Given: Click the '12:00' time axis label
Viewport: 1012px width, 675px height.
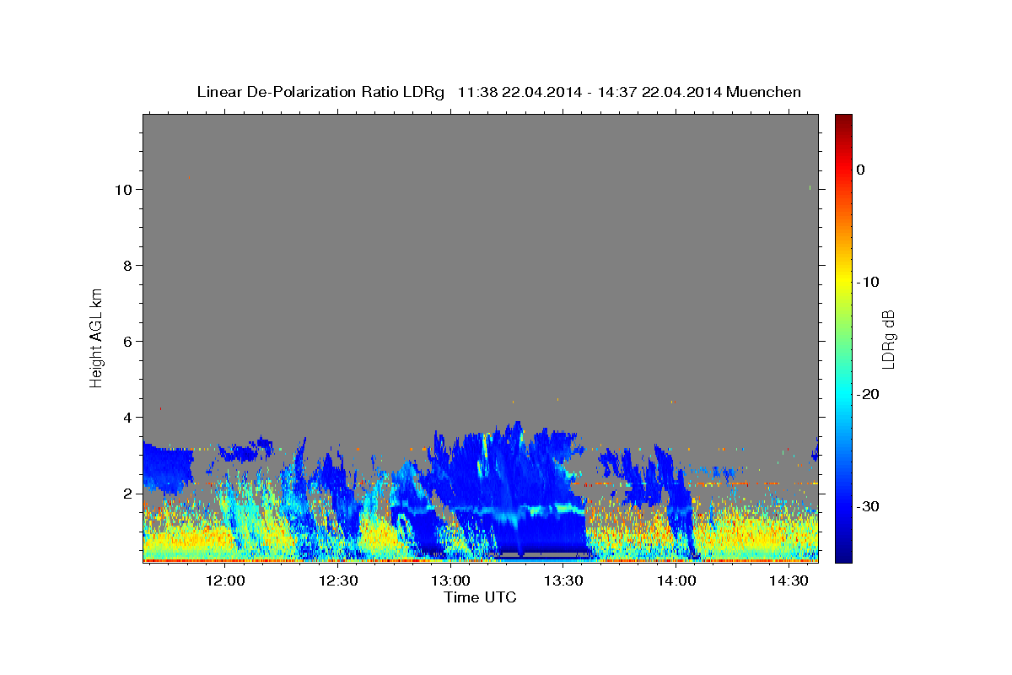Looking at the screenshot, I should (x=226, y=581).
